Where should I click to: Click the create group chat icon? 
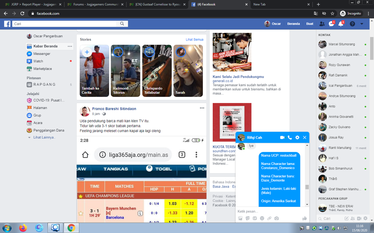click(353, 218)
